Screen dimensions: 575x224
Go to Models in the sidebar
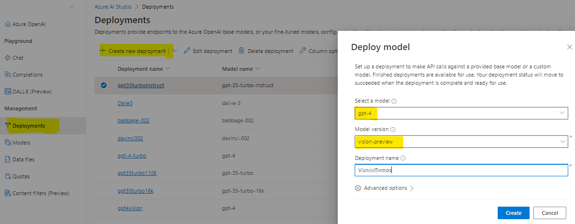(x=21, y=143)
